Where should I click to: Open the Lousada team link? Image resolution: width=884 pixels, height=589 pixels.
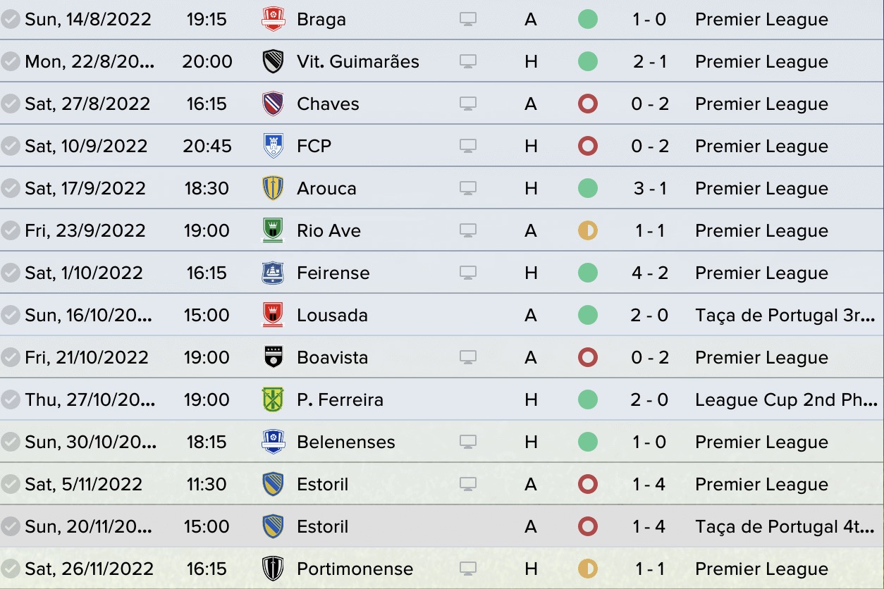[x=332, y=315]
